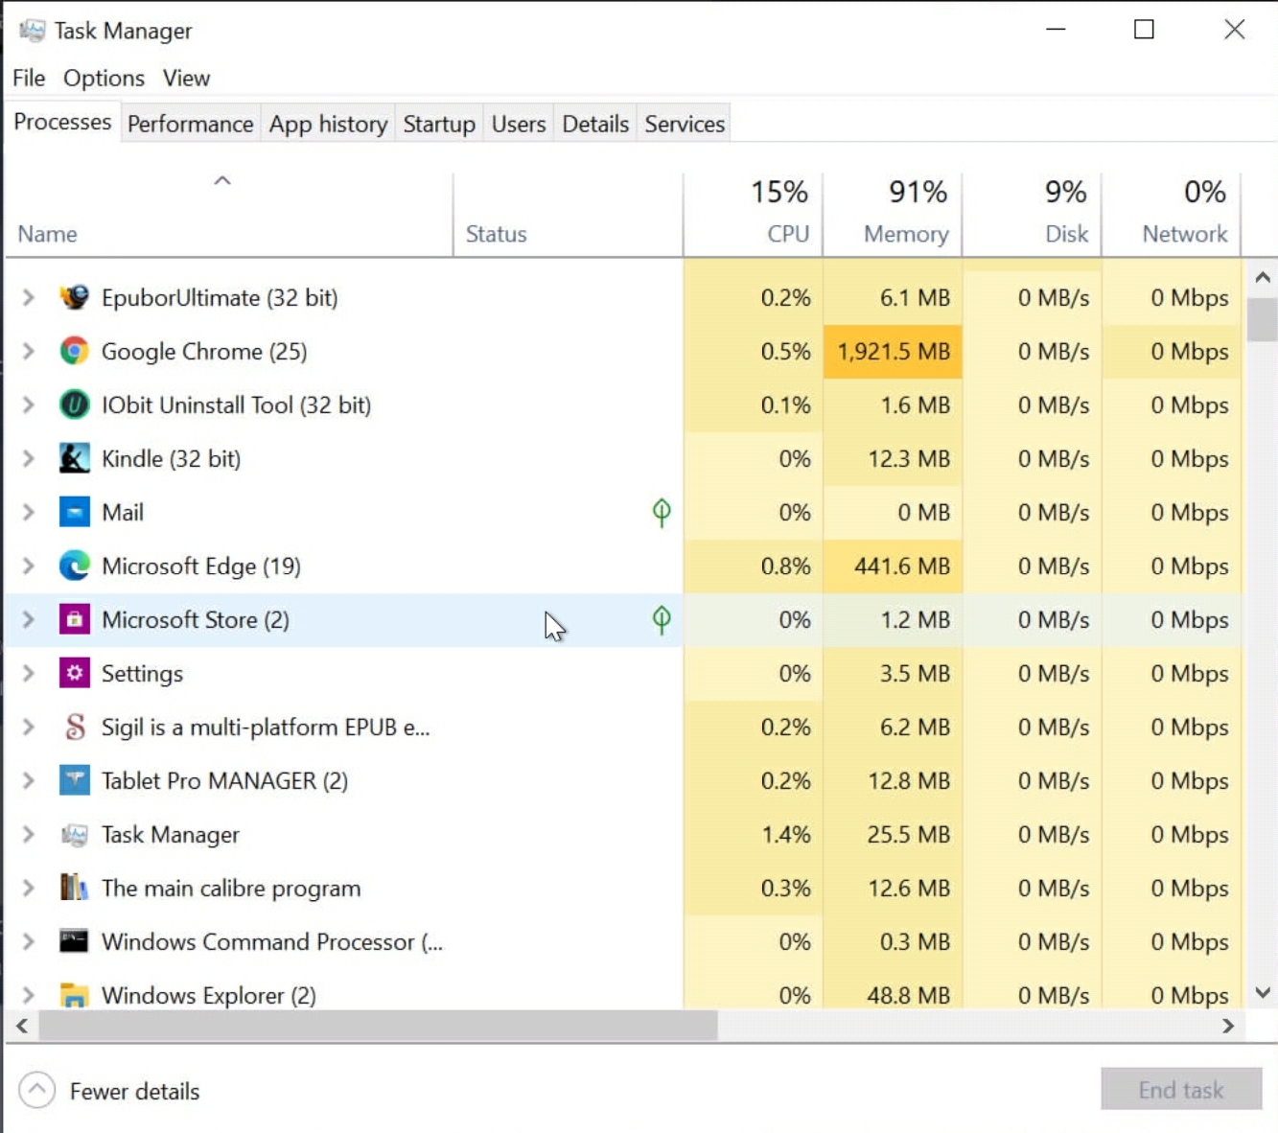The image size is (1278, 1133).
Task: Click the Microsoft Store icon
Action: 74,619
